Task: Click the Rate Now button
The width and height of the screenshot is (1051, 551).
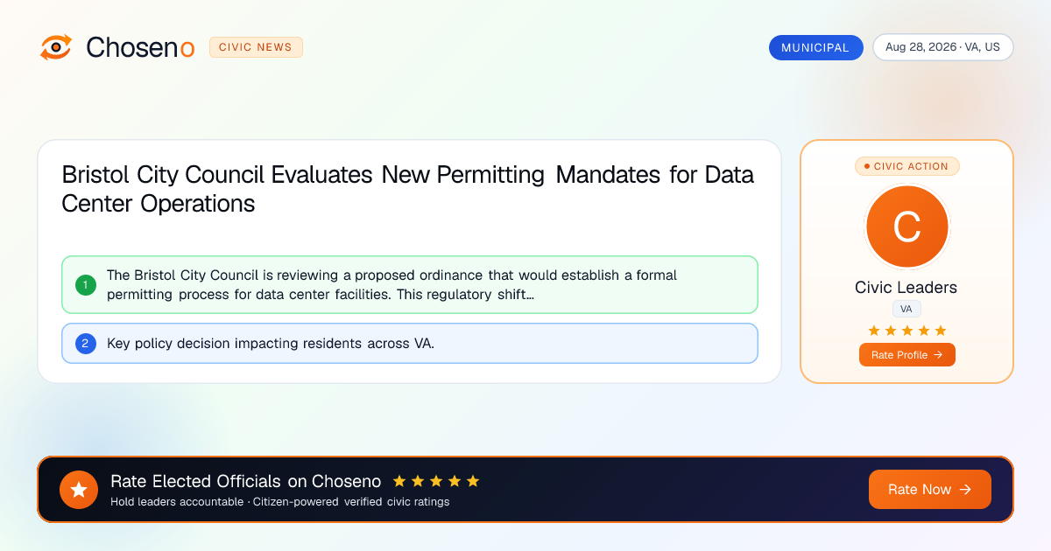Action: (929, 490)
